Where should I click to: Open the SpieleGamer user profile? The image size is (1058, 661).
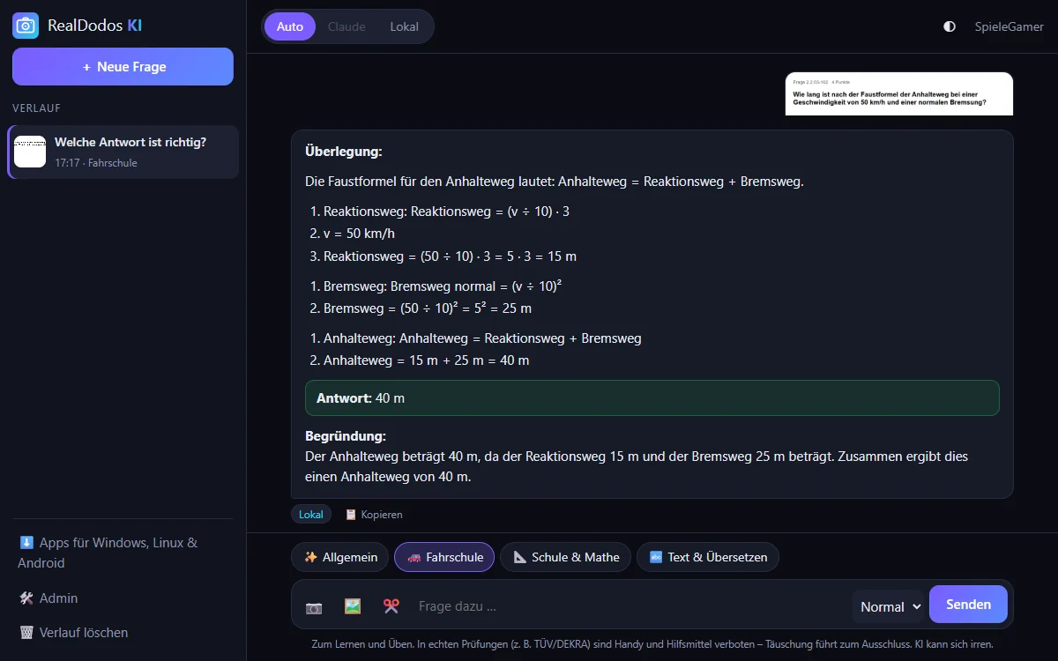tap(1010, 26)
